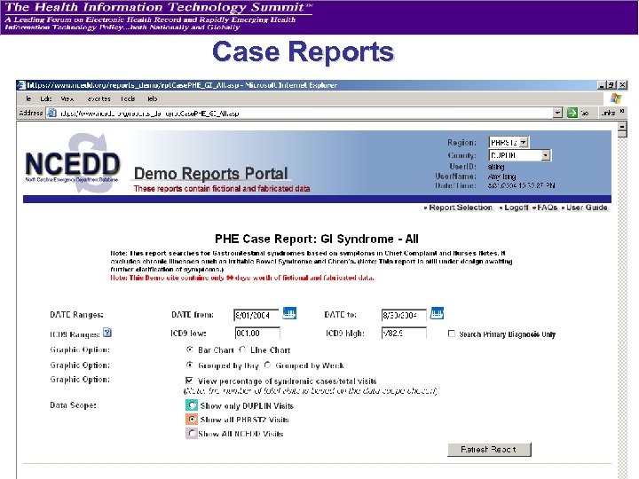Open the Favorites menu
The height and width of the screenshot is (479, 639).
[x=99, y=98]
